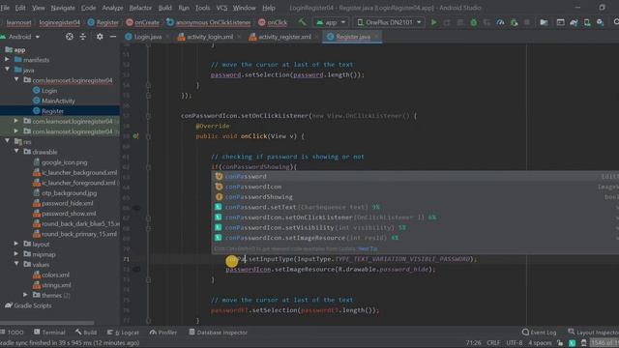Viewport: 619px width, 348px height.
Task: Open password_hide.xml in drawable folder
Action: (68, 203)
